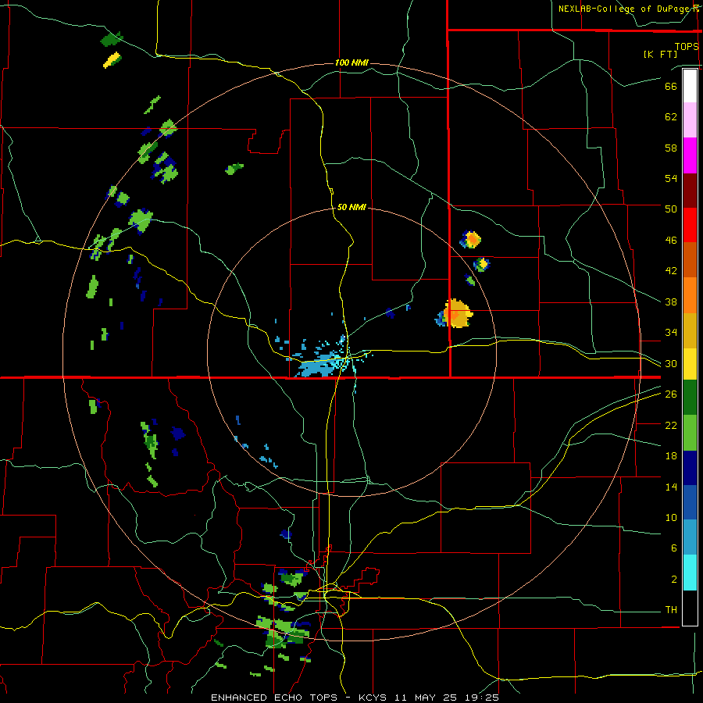
Task: Click the "50 NMI" range ring label
Action: 351,207
